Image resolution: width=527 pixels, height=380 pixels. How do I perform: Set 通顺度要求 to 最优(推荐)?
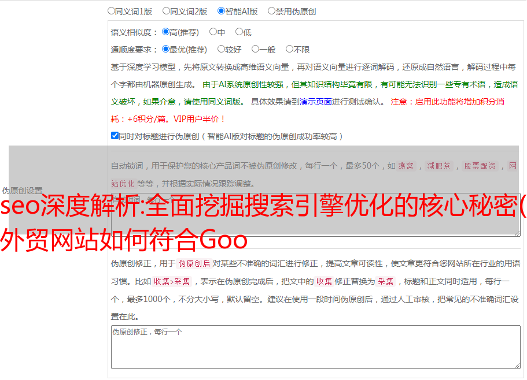pyautogui.click(x=165, y=49)
